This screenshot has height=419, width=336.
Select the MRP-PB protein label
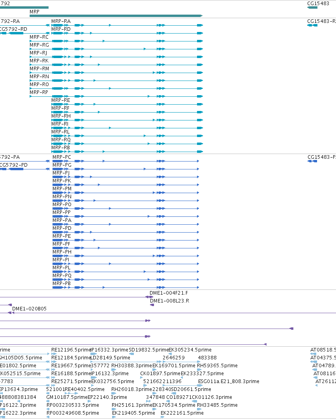pos(62,284)
